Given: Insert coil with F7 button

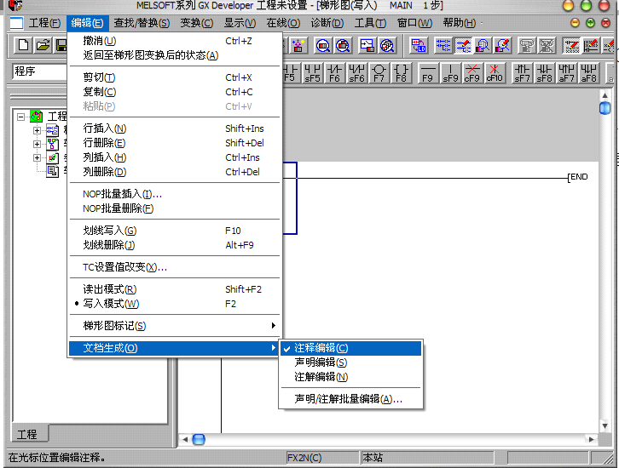Looking at the screenshot, I should (379, 73).
